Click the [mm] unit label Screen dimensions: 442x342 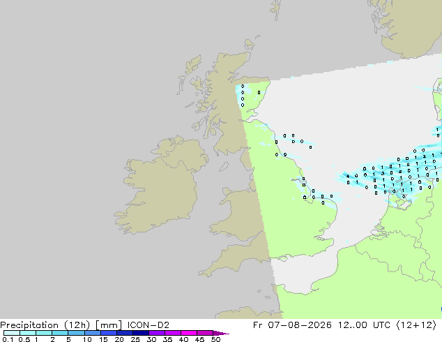pos(109,325)
